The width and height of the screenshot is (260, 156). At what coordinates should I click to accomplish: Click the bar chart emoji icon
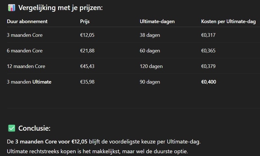click(x=11, y=8)
